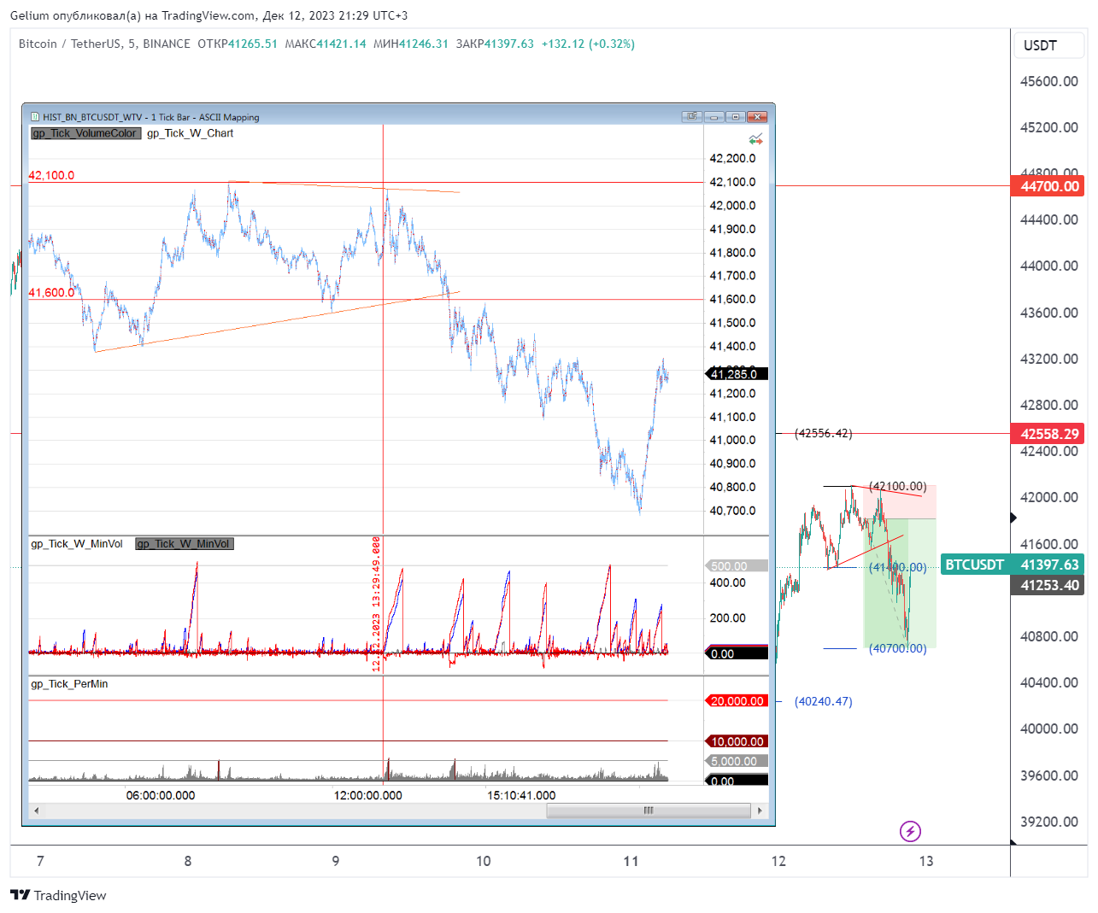Click the 40,700.0 tick chart axis label
The width and height of the screenshot is (1098, 913).
point(733,511)
